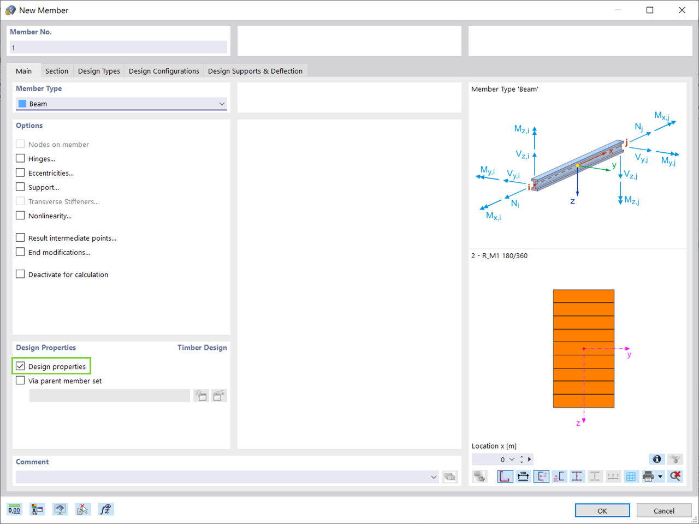Uncheck the Design properties checkbox
This screenshot has width=699, height=524.
(20, 366)
